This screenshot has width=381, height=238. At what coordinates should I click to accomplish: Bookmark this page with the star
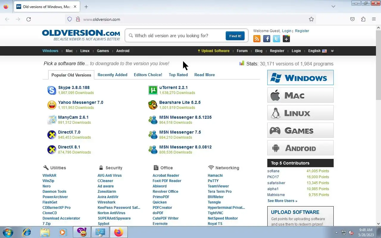pyautogui.click(x=311, y=19)
